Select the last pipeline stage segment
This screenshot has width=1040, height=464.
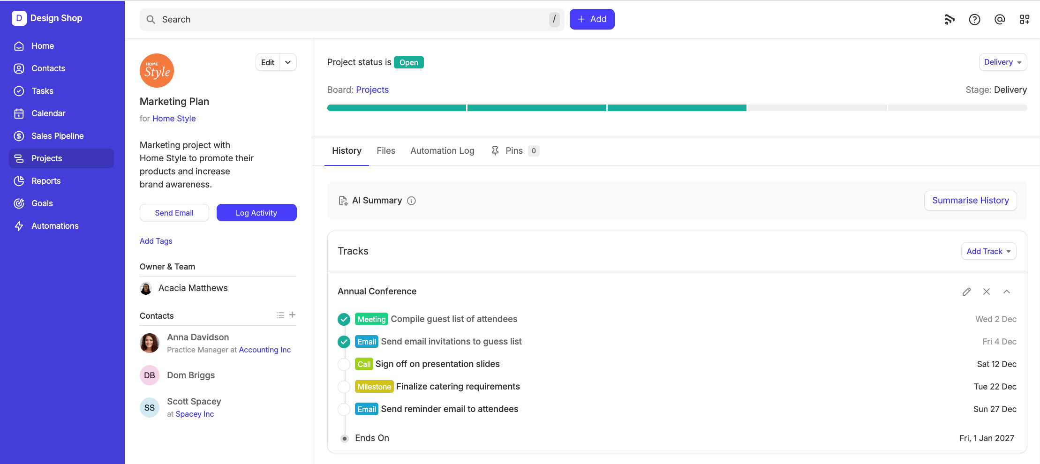(957, 108)
